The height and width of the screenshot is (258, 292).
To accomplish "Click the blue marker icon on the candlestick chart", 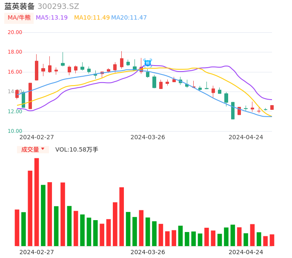I will [x=148, y=63].
